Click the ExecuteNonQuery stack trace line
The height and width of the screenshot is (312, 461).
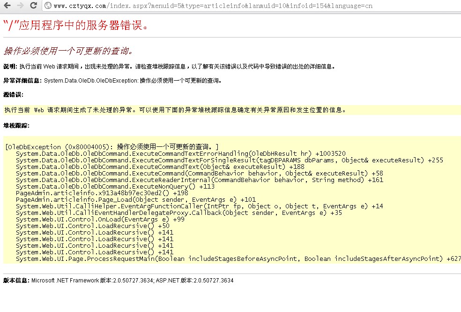tap(115, 186)
